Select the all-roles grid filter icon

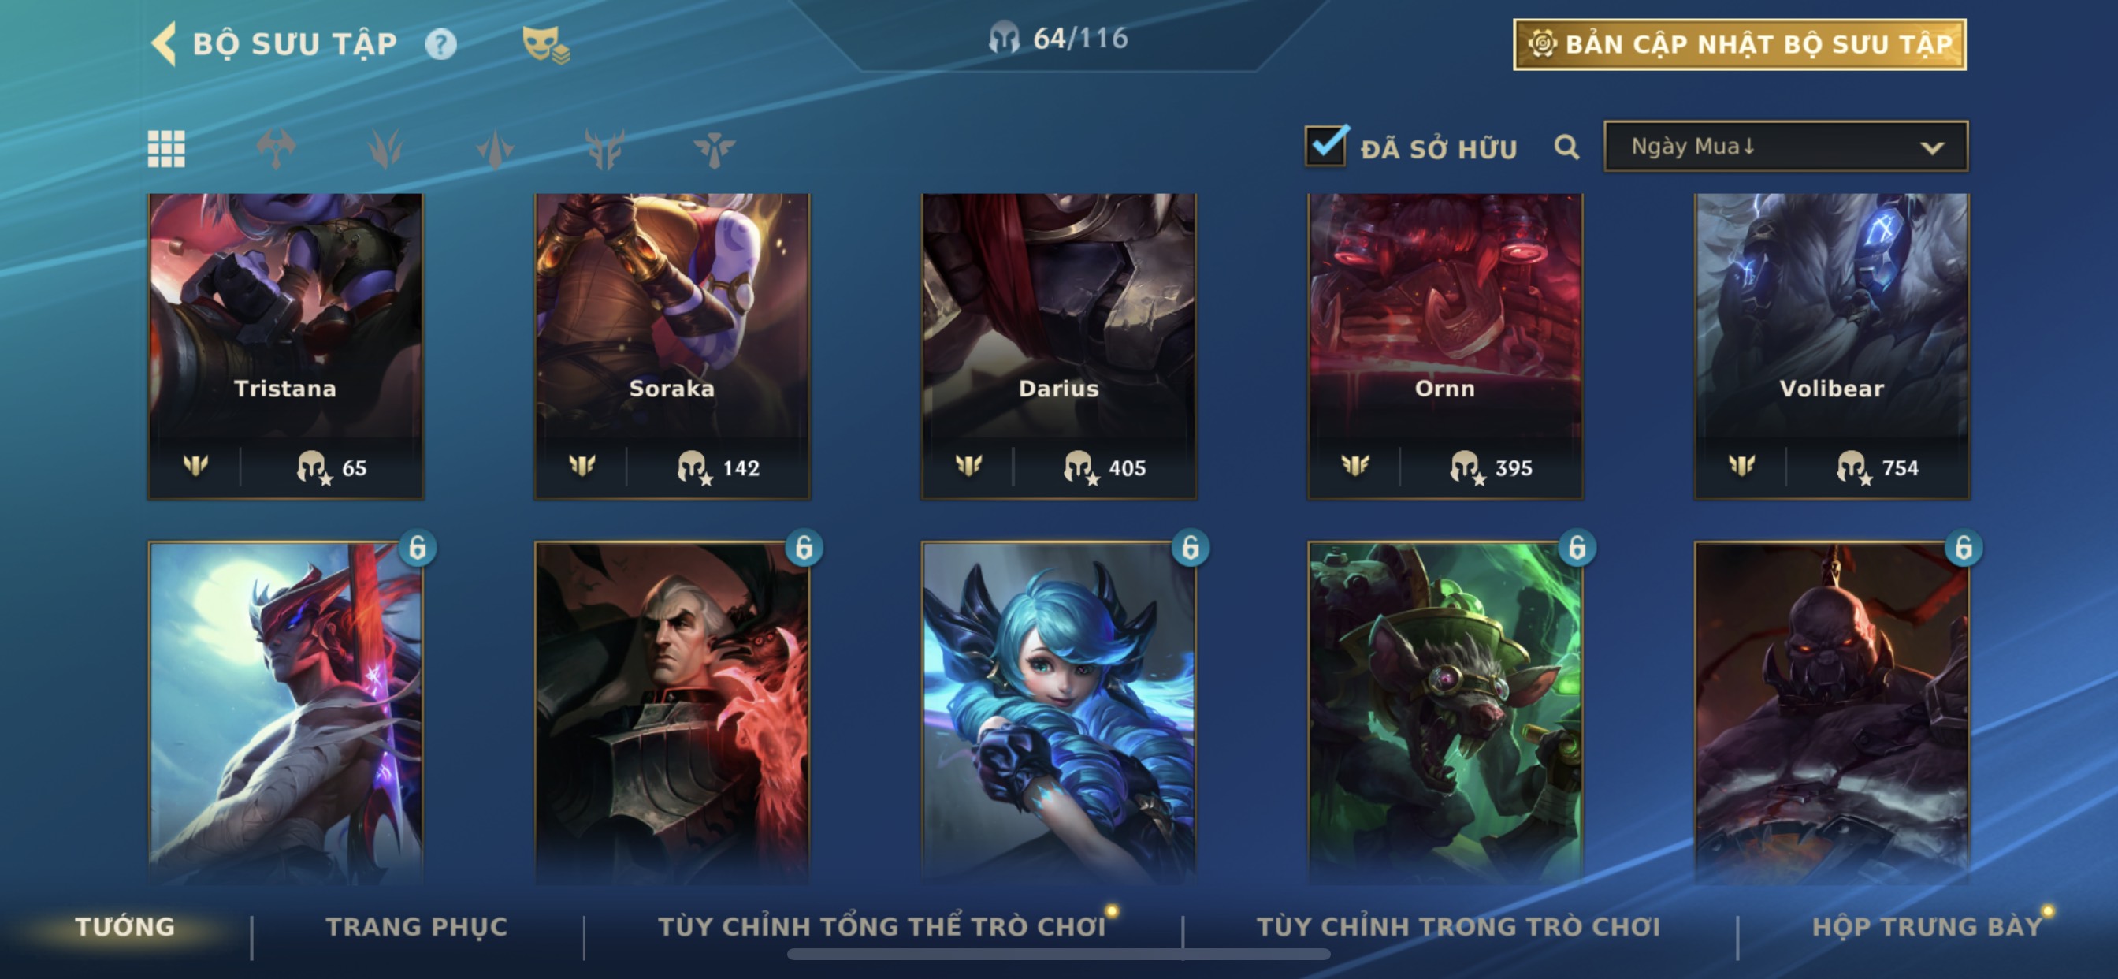pos(166,149)
